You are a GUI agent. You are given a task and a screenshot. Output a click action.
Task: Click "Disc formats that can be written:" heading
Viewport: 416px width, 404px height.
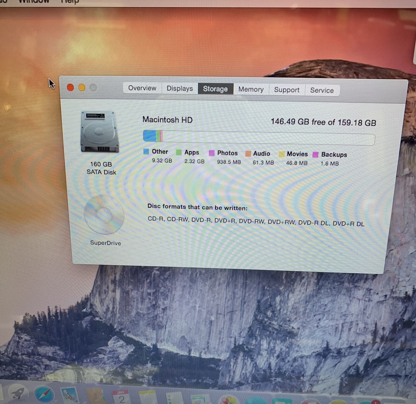point(197,207)
